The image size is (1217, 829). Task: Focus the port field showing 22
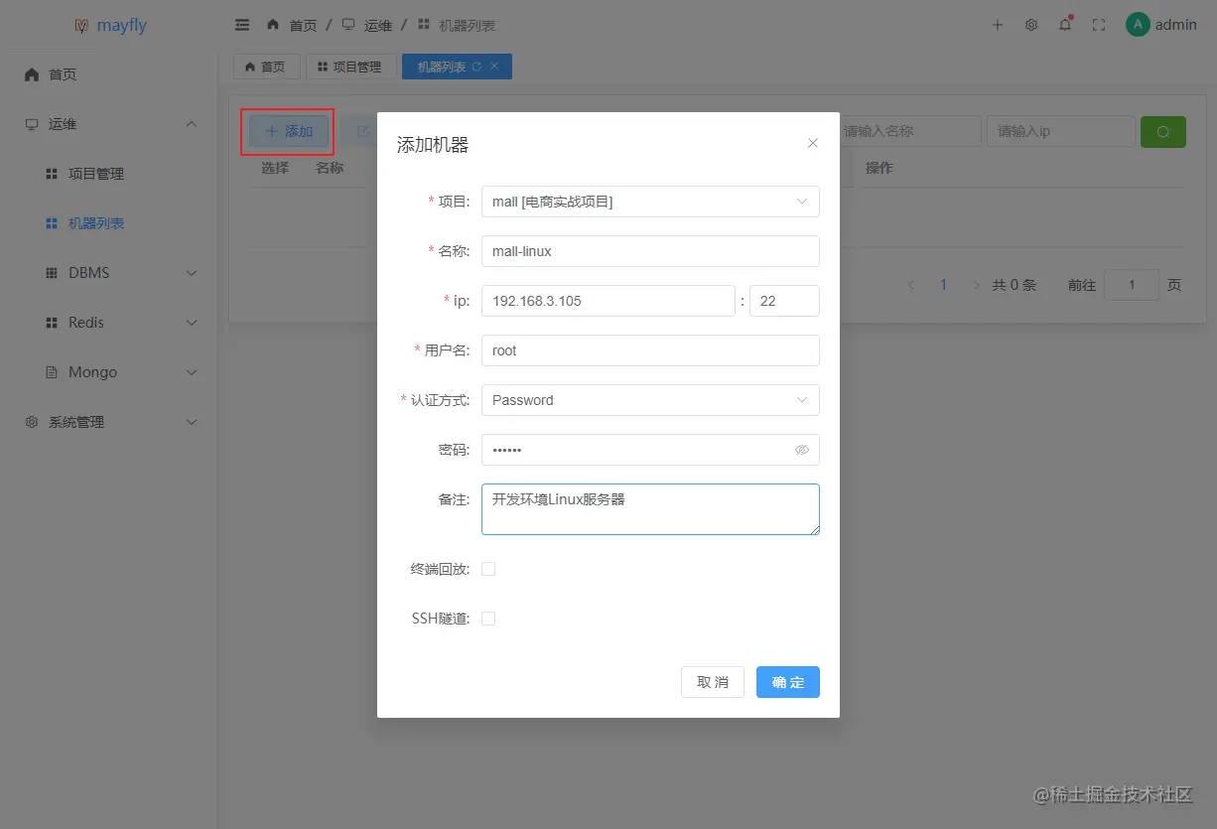784,301
